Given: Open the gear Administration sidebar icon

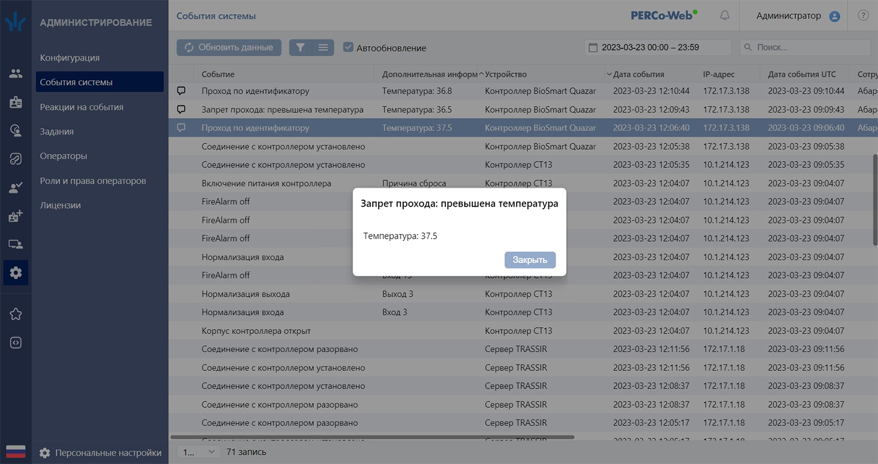Looking at the screenshot, I should [x=16, y=273].
